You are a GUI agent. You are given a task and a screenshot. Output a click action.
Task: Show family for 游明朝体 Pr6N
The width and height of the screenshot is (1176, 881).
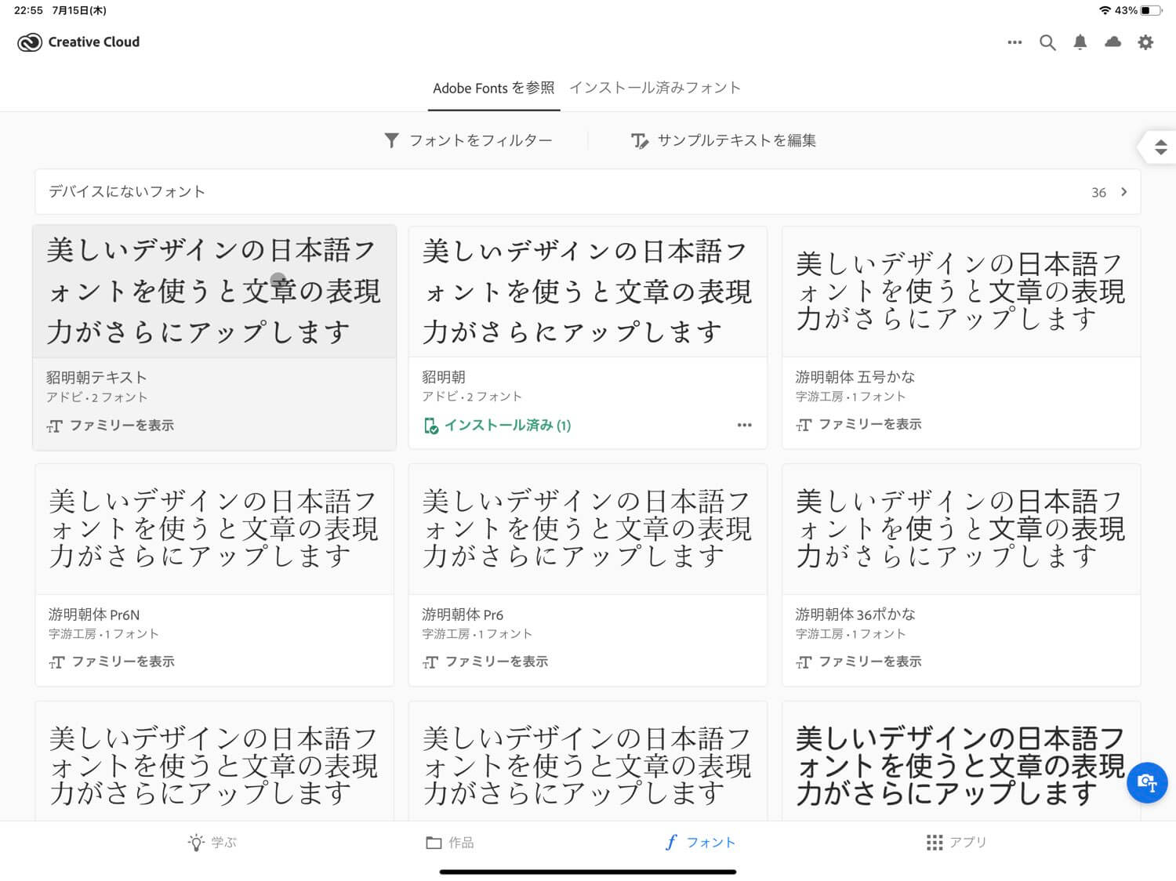coord(111,662)
